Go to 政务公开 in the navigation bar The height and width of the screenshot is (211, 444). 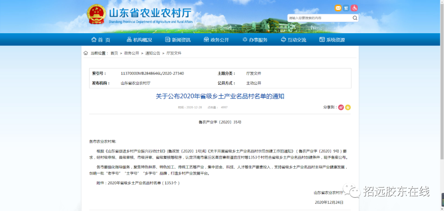pyautogui.click(x=216, y=40)
